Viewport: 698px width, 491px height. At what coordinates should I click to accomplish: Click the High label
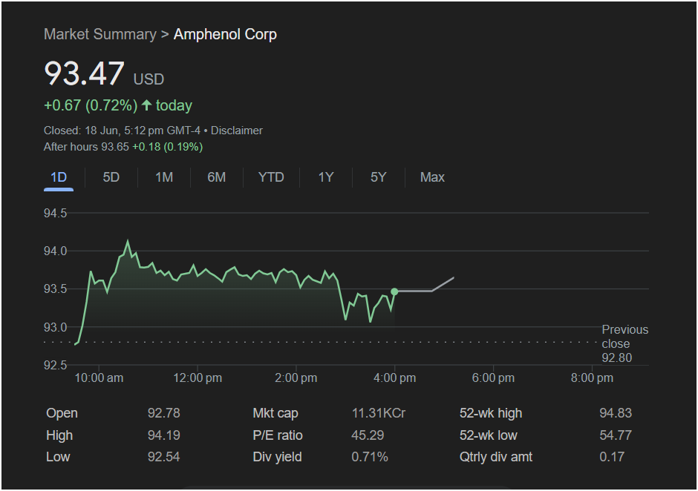[x=59, y=435]
